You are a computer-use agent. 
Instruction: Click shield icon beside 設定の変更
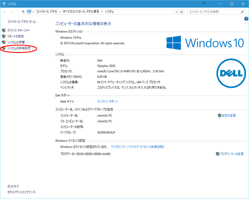coord(220,115)
